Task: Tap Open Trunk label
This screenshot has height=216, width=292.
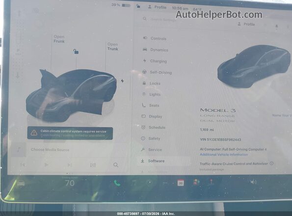Action: click(x=113, y=47)
